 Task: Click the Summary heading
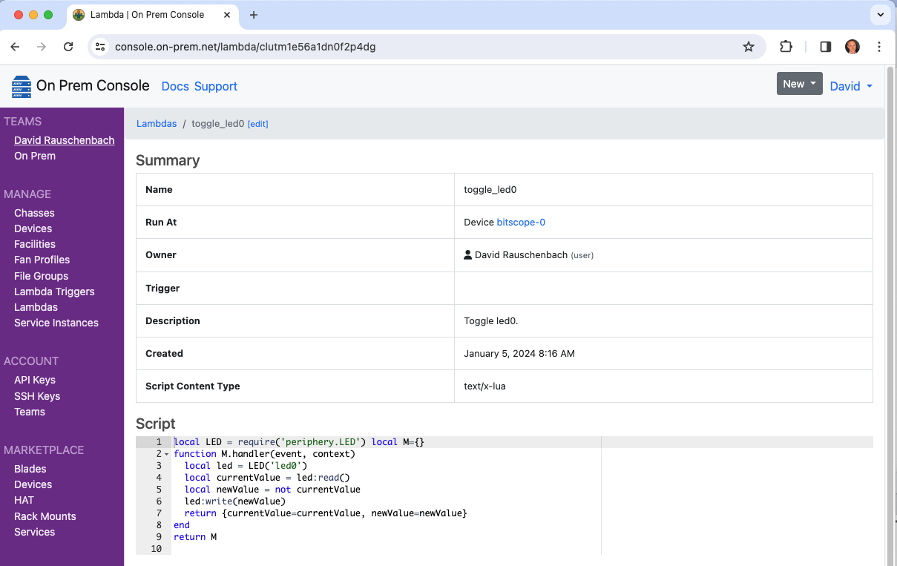pos(168,160)
